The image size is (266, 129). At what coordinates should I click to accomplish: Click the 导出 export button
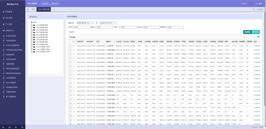255,32
